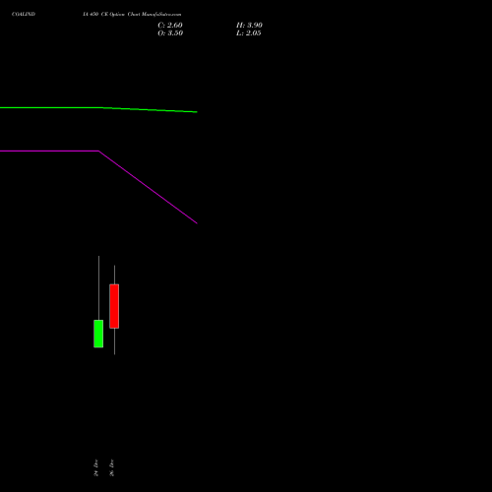Click the 24 Dec date axis label
The height and width of the screenshot is (492, 492).
[x=96, y=467]
